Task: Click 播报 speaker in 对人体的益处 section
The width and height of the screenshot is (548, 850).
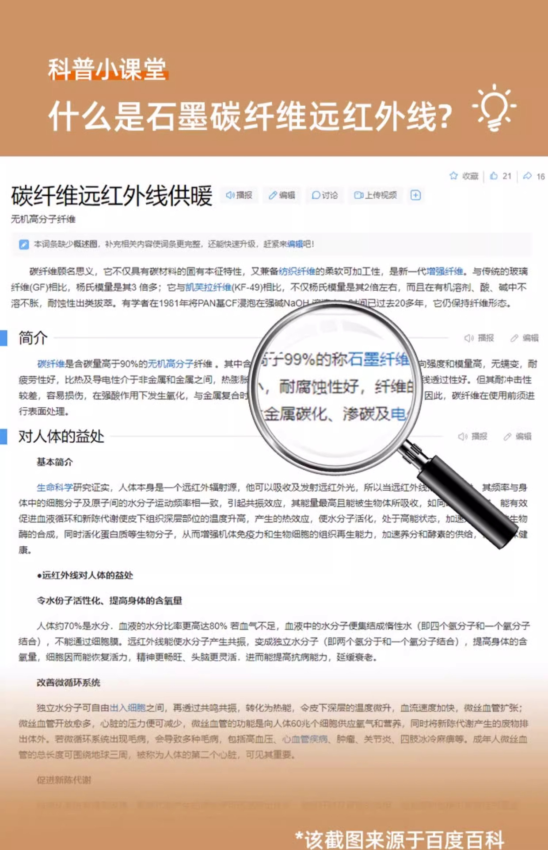Action: pos(472,437)
